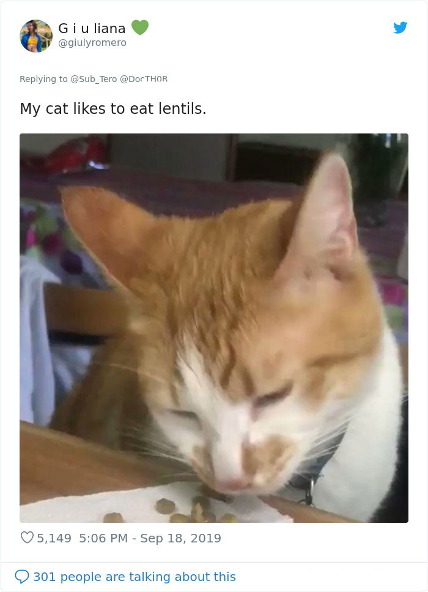Open the G i u liana display name
Image resolution: width=428 pixels, height=592 pixels.
click(92, 28)
